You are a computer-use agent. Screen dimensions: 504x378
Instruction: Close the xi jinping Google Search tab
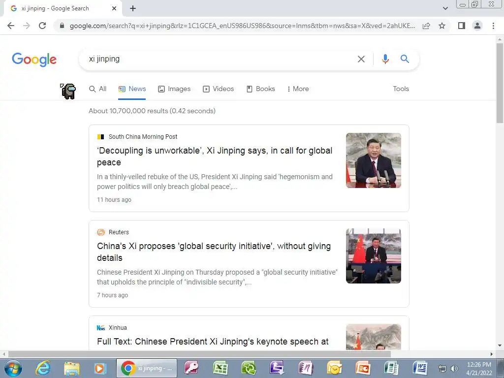point(114,9)
